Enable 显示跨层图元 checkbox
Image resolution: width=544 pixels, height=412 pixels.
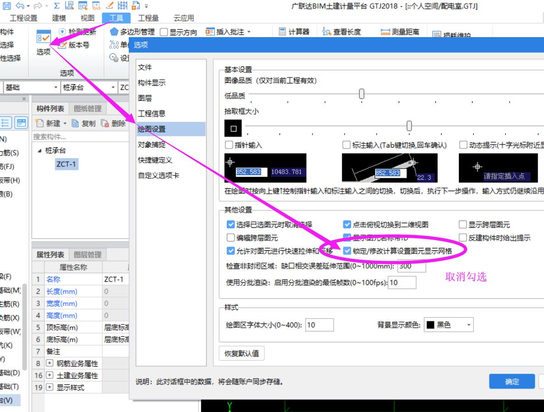(x=463, y=225)
